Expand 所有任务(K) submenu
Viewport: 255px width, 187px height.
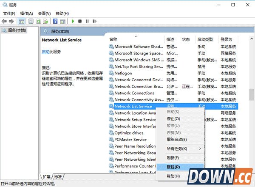point(180,148)
